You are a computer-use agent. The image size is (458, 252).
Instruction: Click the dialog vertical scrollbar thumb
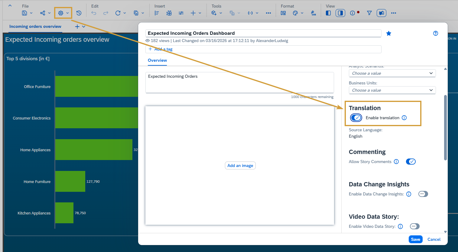click(445, 128)
